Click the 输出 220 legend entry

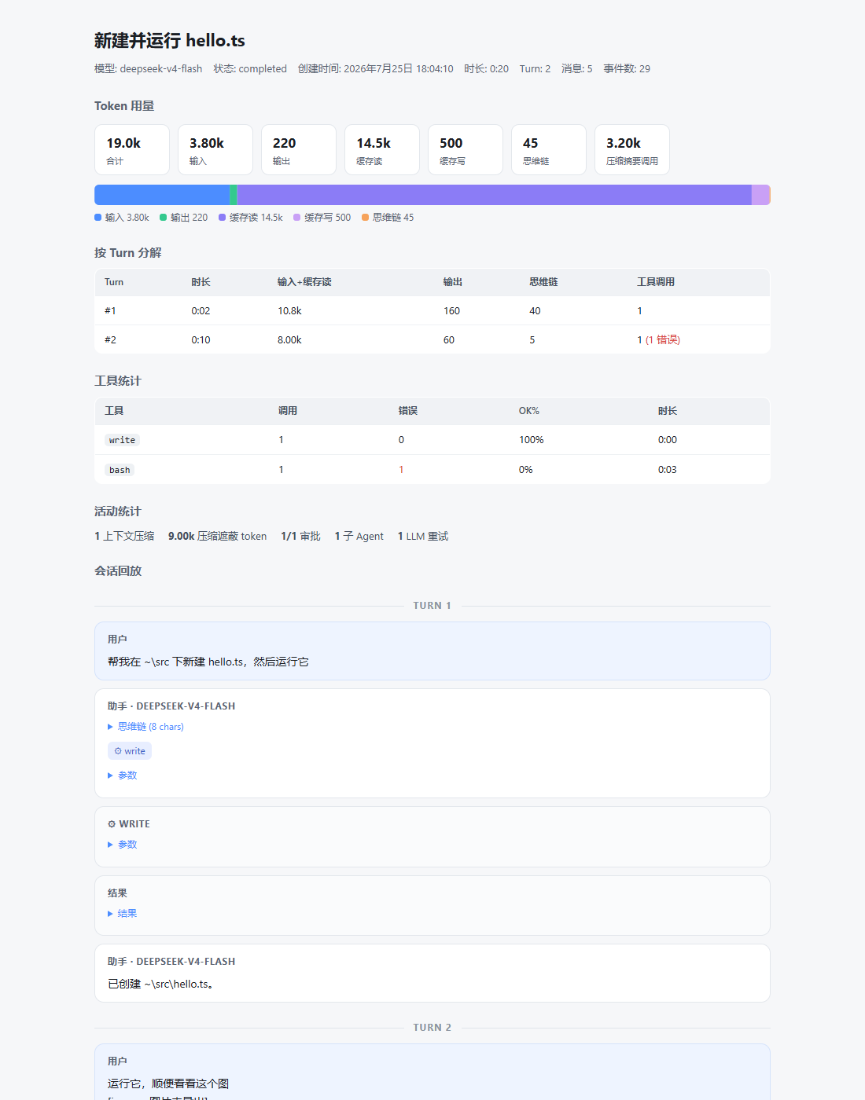pos(184,218)
